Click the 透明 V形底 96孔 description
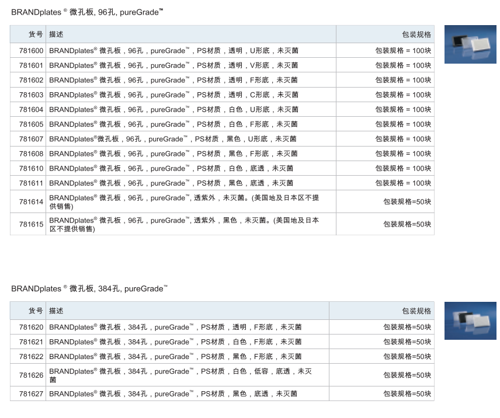 pyautogui.click(x=173, y=65)
